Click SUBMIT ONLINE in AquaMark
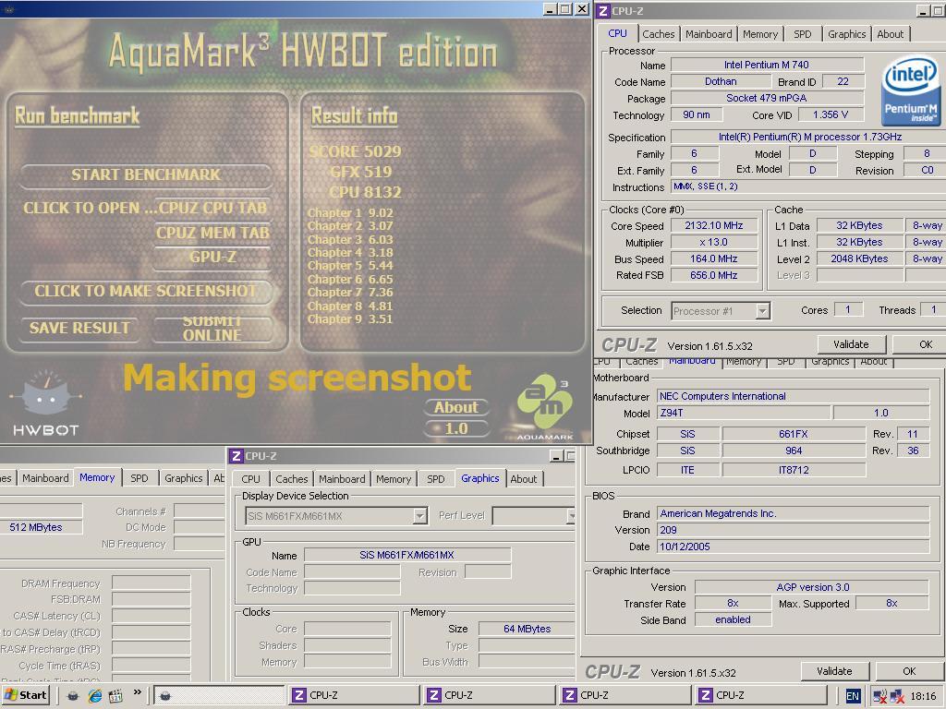 [x=212, y=329]
